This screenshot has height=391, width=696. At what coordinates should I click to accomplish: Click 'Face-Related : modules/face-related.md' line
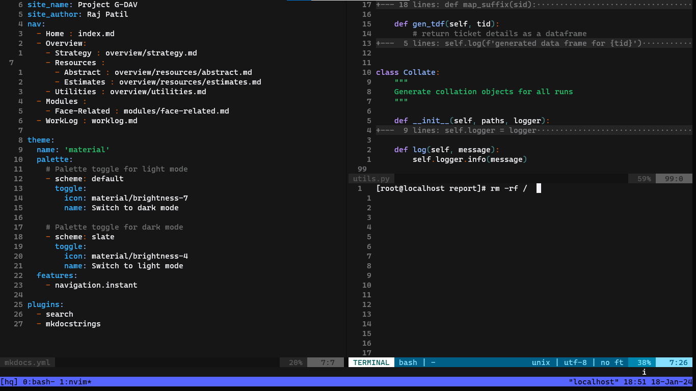point(138,111)
